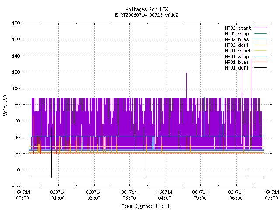Click the x-axis tick label '060714 03:00'

point(129,195)
